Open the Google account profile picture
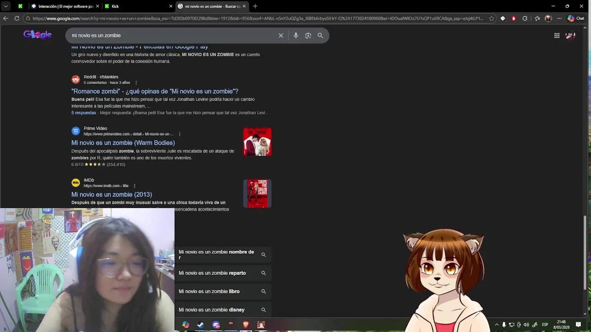 coord(571,36)
